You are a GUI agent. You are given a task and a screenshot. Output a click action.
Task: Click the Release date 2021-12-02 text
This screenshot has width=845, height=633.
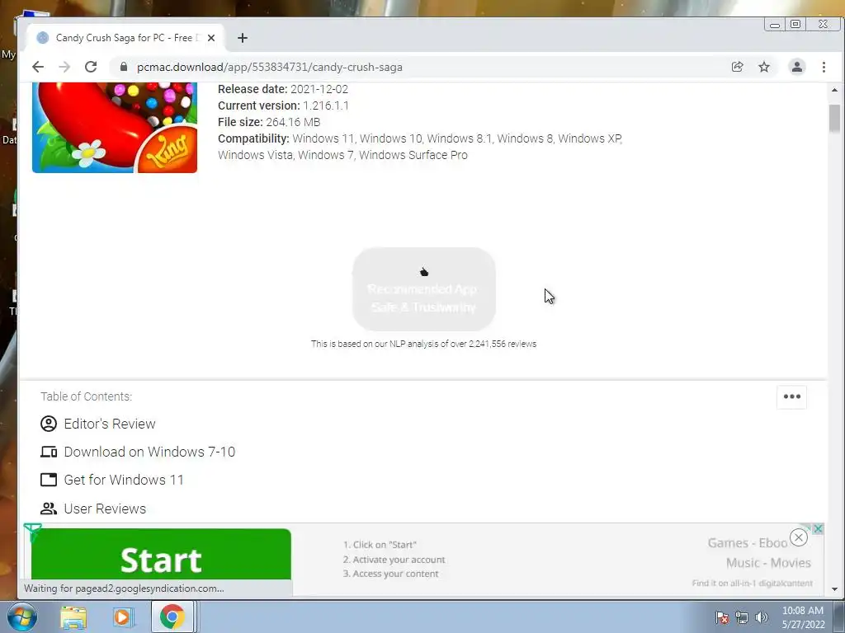(x=283, y=89)
